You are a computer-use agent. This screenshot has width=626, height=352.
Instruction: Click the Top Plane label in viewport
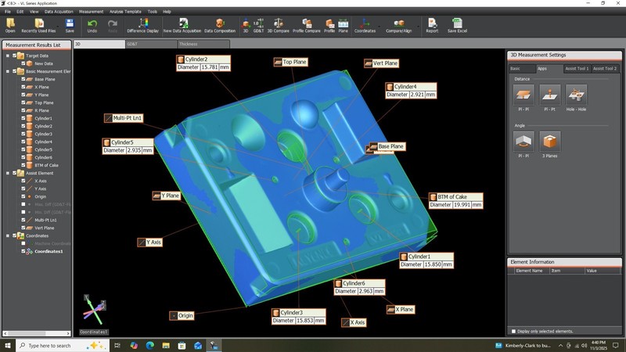290,62
